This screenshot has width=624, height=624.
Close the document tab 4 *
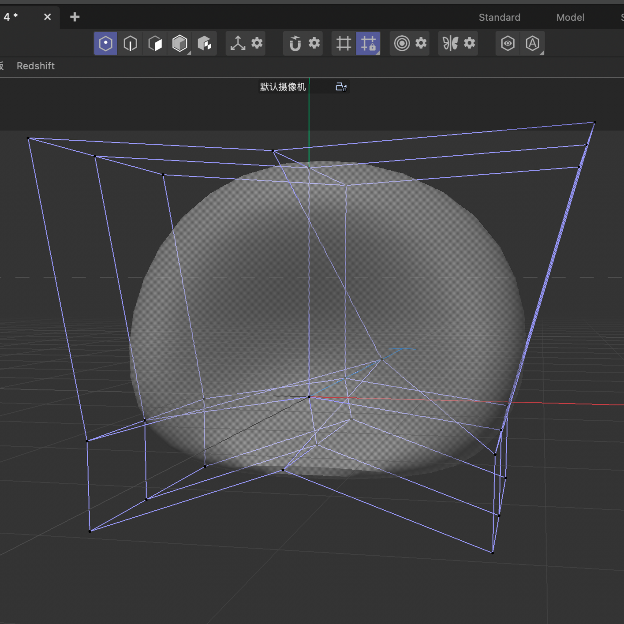click(x=47, y=17)
